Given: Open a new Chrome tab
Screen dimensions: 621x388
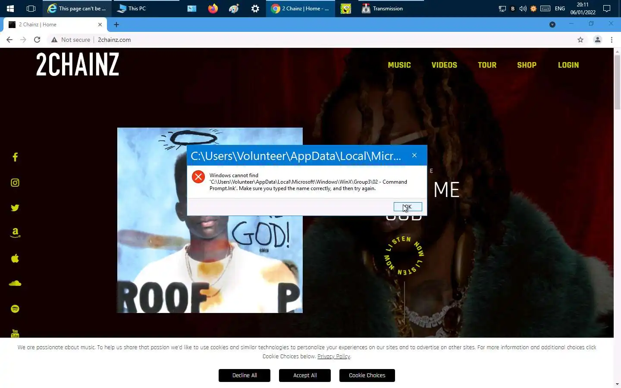Looking at the screenshot, I should 116,25.
